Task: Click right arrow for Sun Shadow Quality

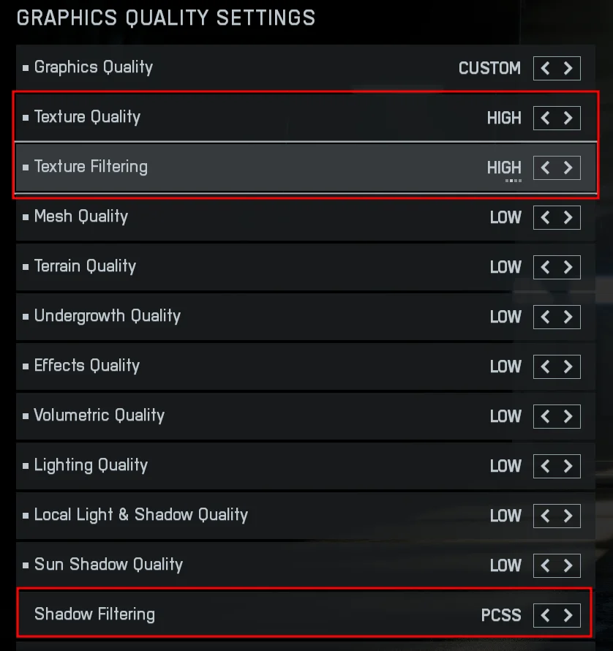Action: (568, 565)
